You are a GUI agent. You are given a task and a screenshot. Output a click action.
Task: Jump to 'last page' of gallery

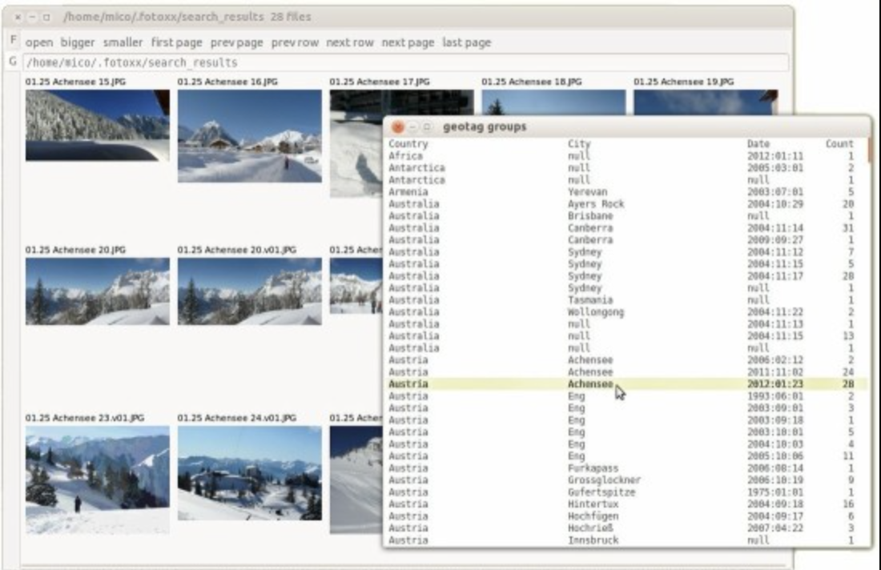466,42
